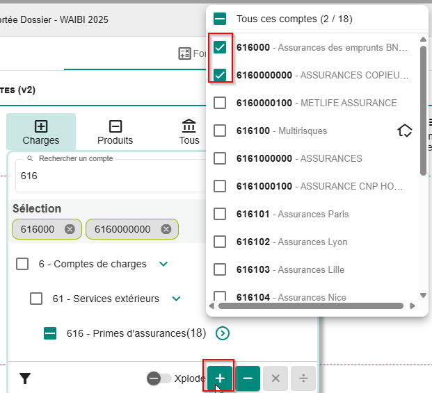Expand the 6 - Comptes de charges node
The width and height of the screenshot is (432, 393).
[x=163, y=264]
